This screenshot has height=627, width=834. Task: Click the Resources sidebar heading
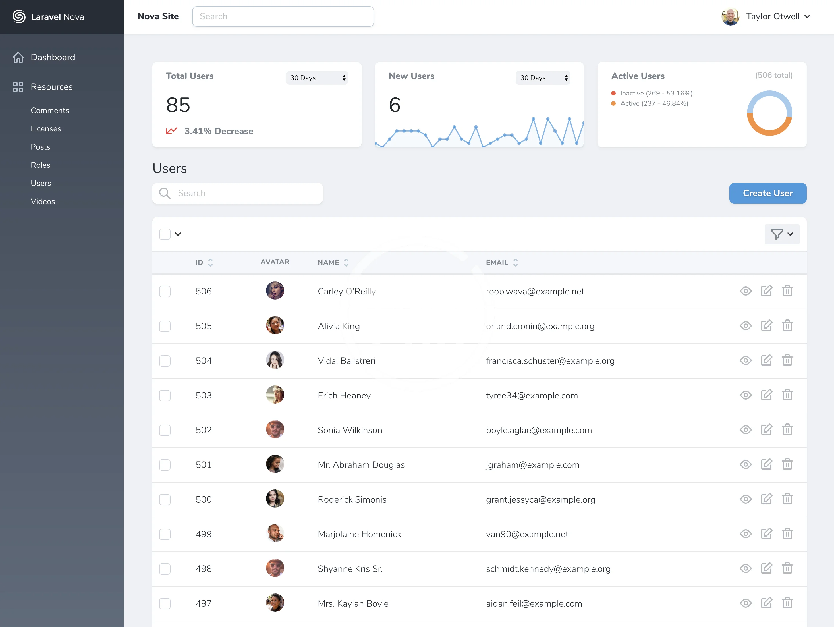point(52,87)
